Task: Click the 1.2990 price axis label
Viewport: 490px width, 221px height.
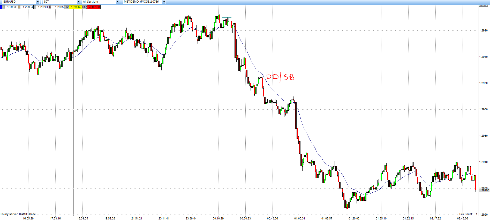Action: [x=484, y=30]
